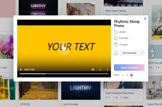Image resolution: width=162 pixels, height=107 pixels.
Task: Open the colorful powder festival thumbnail
Action: [x=7, y=47]
